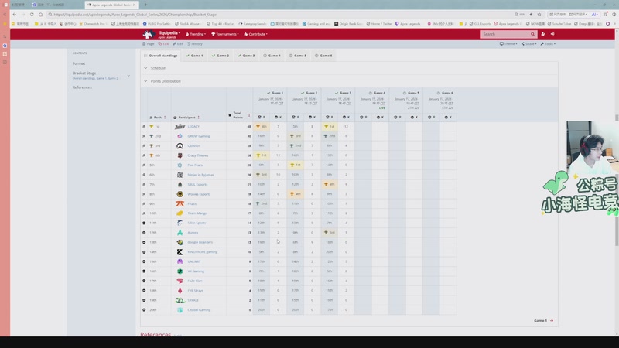Open the Page tab

point(149,44)
